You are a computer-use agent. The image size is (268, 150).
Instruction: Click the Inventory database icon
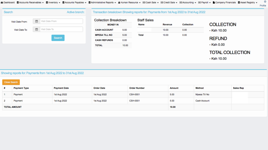coord(47,3)
